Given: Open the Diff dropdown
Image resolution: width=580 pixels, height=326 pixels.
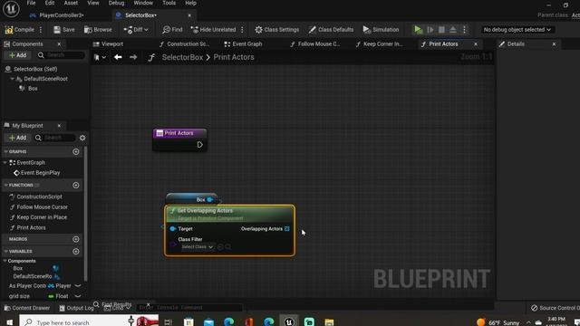Looking at the screenshot, I should 136,30.
